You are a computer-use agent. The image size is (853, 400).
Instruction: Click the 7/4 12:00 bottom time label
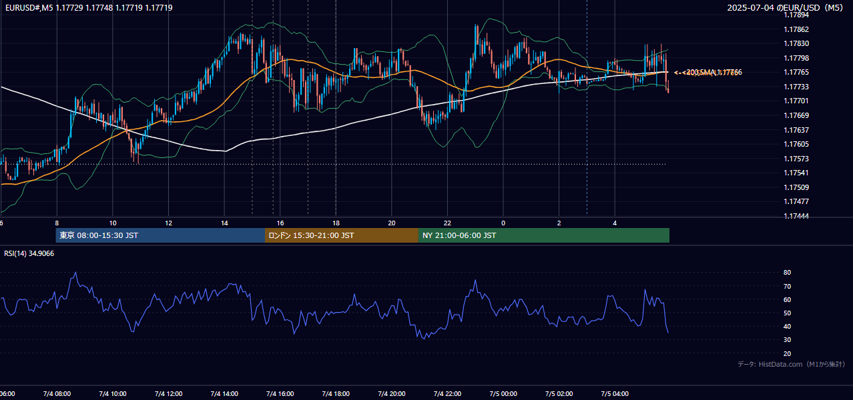(x=169, y=394)
